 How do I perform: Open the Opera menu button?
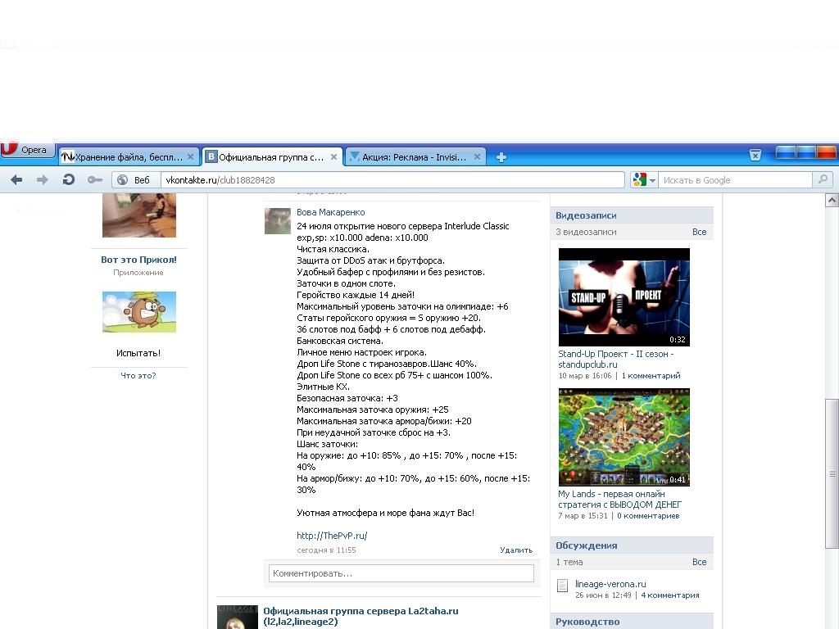pos(28,150)
